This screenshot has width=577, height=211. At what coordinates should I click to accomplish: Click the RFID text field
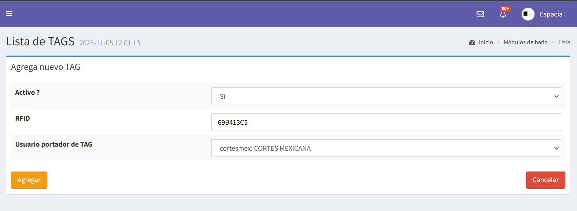point(386,122)
